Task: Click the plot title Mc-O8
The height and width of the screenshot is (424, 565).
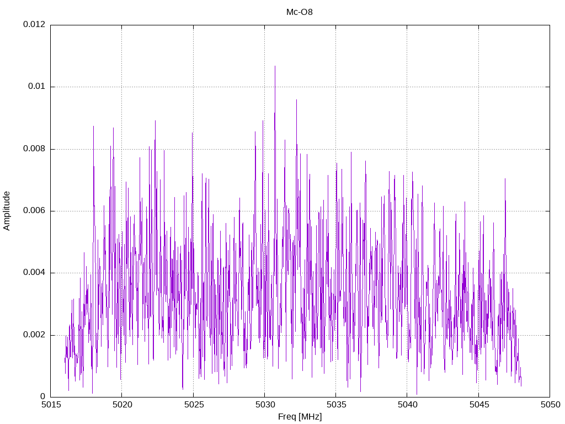Action: pos(300,12)
